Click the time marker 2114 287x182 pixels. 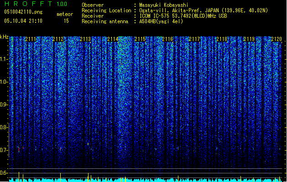click(x=113, y=39)
